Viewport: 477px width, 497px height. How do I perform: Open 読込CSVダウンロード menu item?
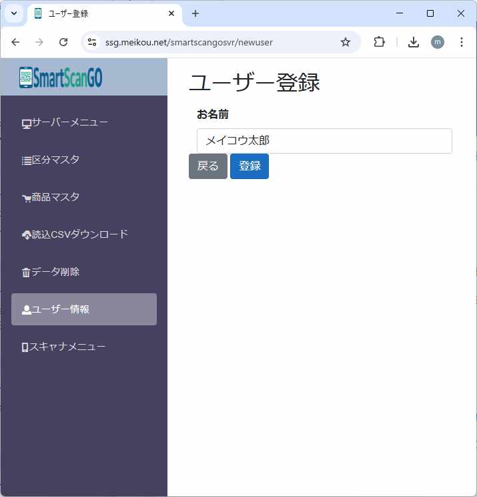pos(84,234)
